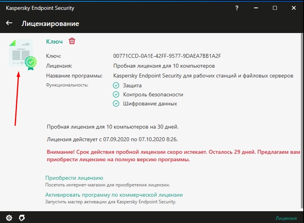Click 'Посетить интернет-магазин' description text
The image size is (304, 223).
(108, 185)
